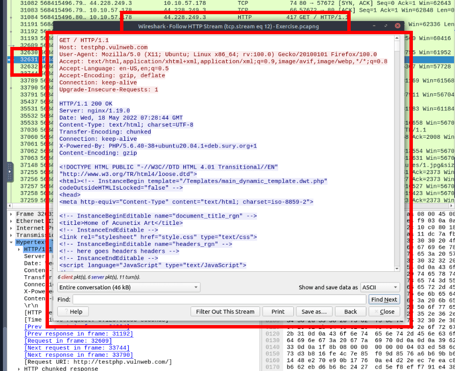455x371 pixels.
Task: Click Find Next button
Action: pos(384,299)
